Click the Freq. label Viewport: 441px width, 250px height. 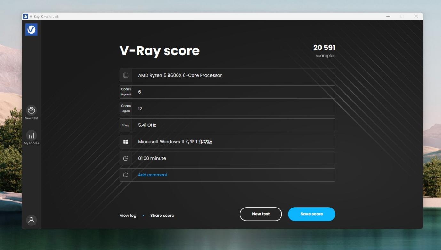click(x=126, y=125)
